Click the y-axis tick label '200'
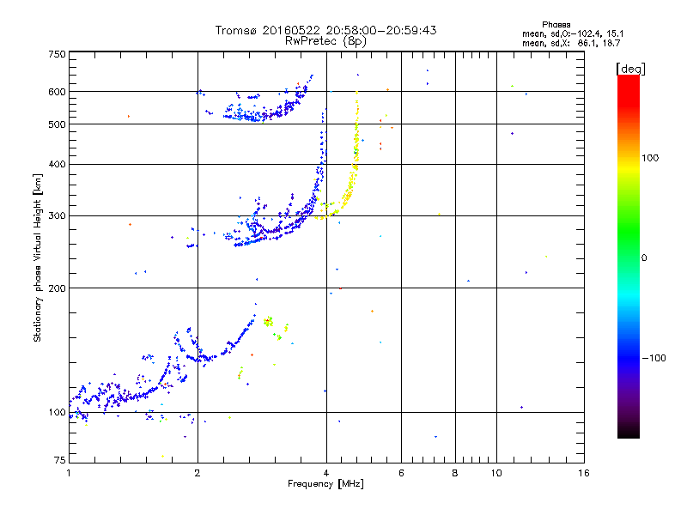Viewport: 687px width, 515px height. point(57,288)
